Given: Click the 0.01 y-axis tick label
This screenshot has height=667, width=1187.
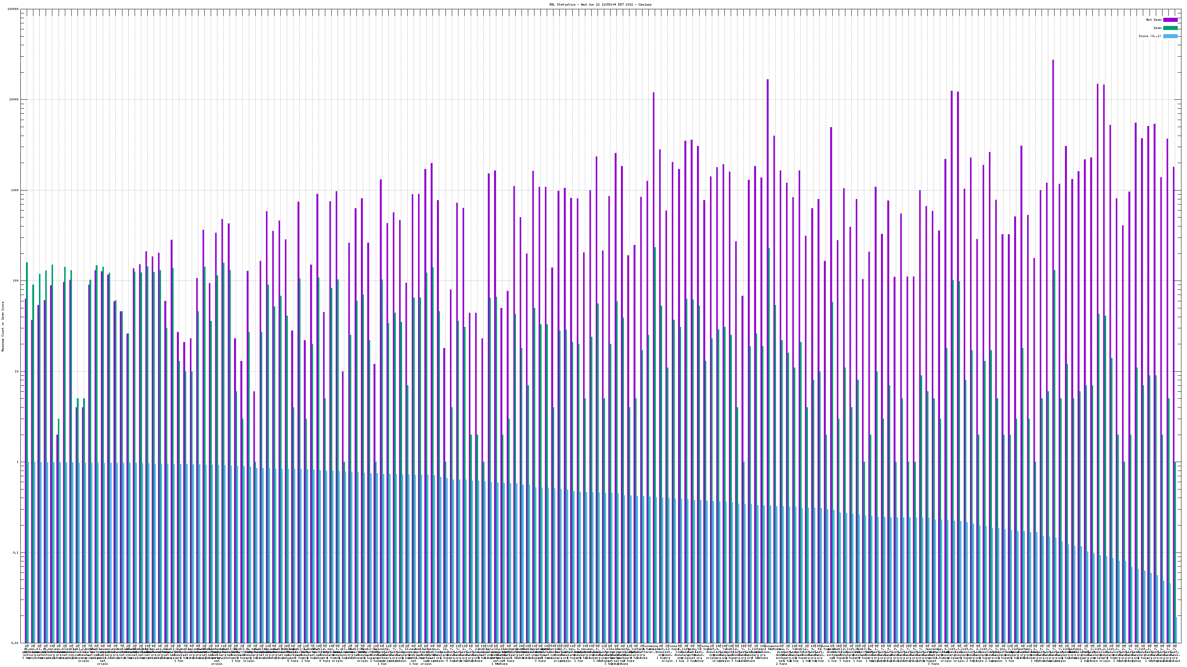Looking at the screenshot, I should [x=15, y=643].
